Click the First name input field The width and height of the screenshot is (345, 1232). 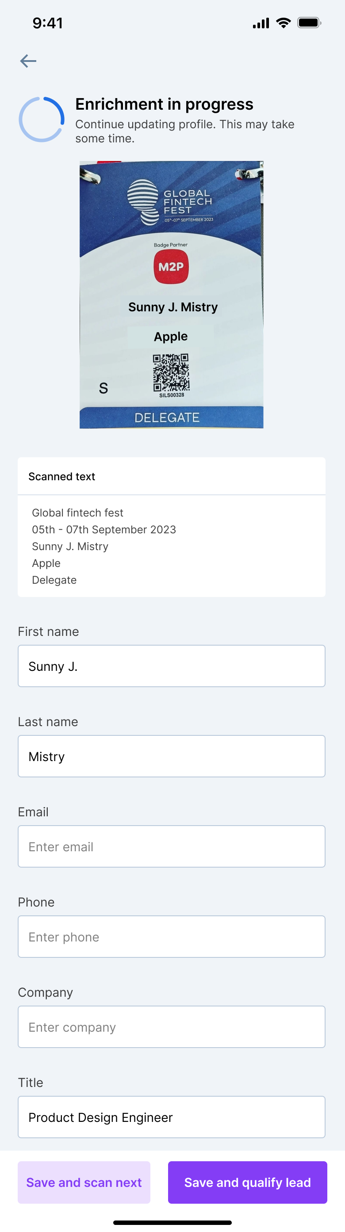point(171,666)
